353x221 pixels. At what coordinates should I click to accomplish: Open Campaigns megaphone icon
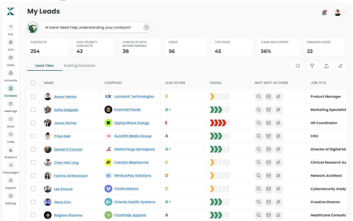coord(11,165)
